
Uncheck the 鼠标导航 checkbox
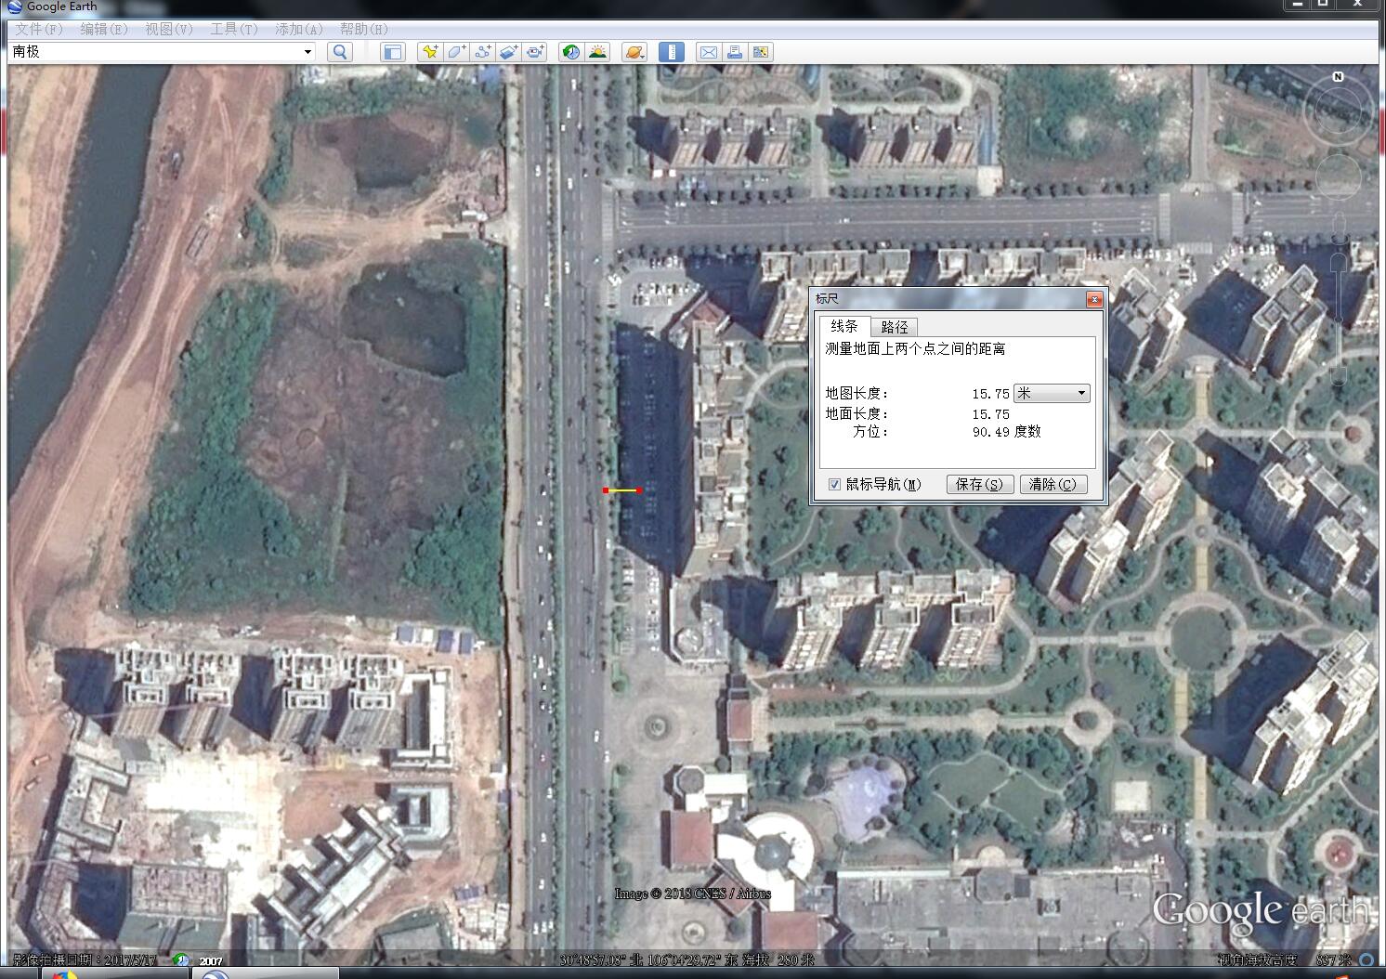(834, 484)
